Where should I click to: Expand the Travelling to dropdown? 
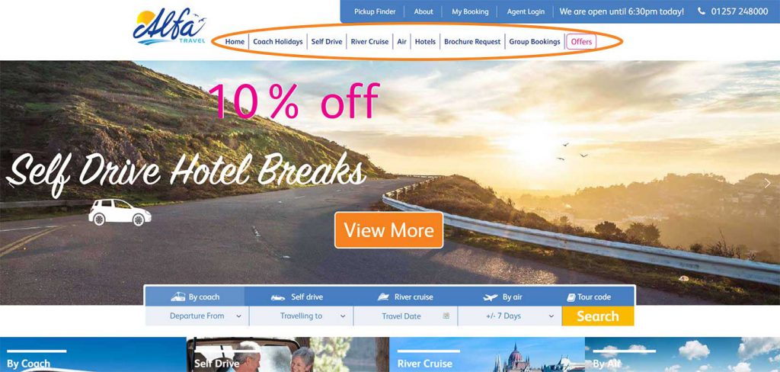(x=302, y=316)
